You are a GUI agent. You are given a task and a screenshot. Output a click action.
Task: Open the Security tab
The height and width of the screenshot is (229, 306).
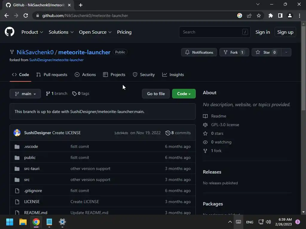[144, 75]
